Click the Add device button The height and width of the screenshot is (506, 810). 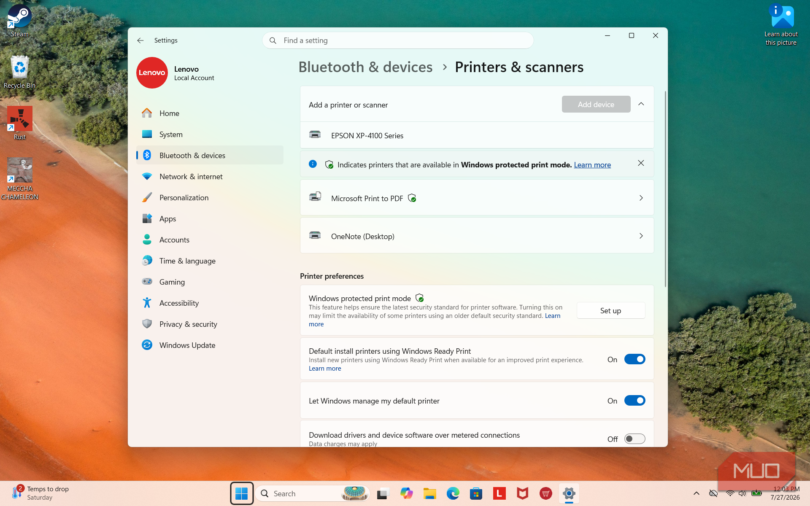point(596,104)
